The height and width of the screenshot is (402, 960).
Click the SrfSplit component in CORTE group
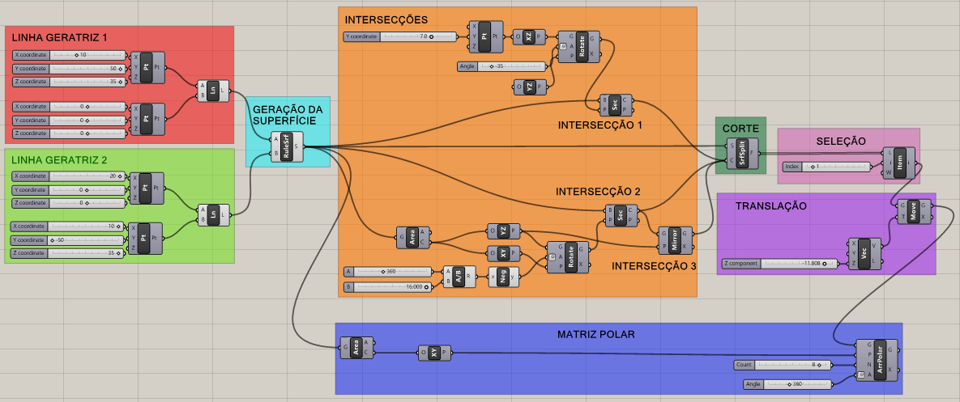tap(742, 153)
